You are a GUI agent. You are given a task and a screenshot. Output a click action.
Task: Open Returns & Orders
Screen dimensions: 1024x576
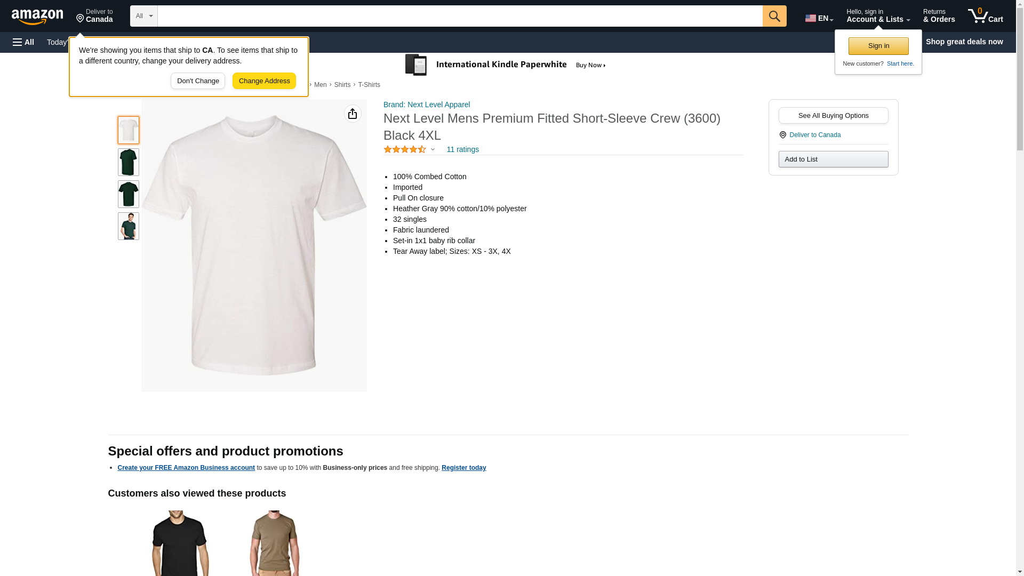pos(938,16)
